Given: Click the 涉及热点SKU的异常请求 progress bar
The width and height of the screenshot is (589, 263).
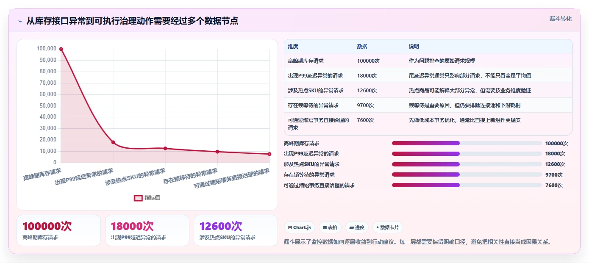Looking at the screenshot, I should [x=467, y=164].
